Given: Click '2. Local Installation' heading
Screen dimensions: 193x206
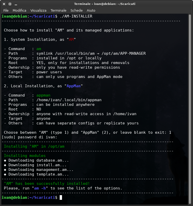Looking at the screenshot, I should 43,86.
